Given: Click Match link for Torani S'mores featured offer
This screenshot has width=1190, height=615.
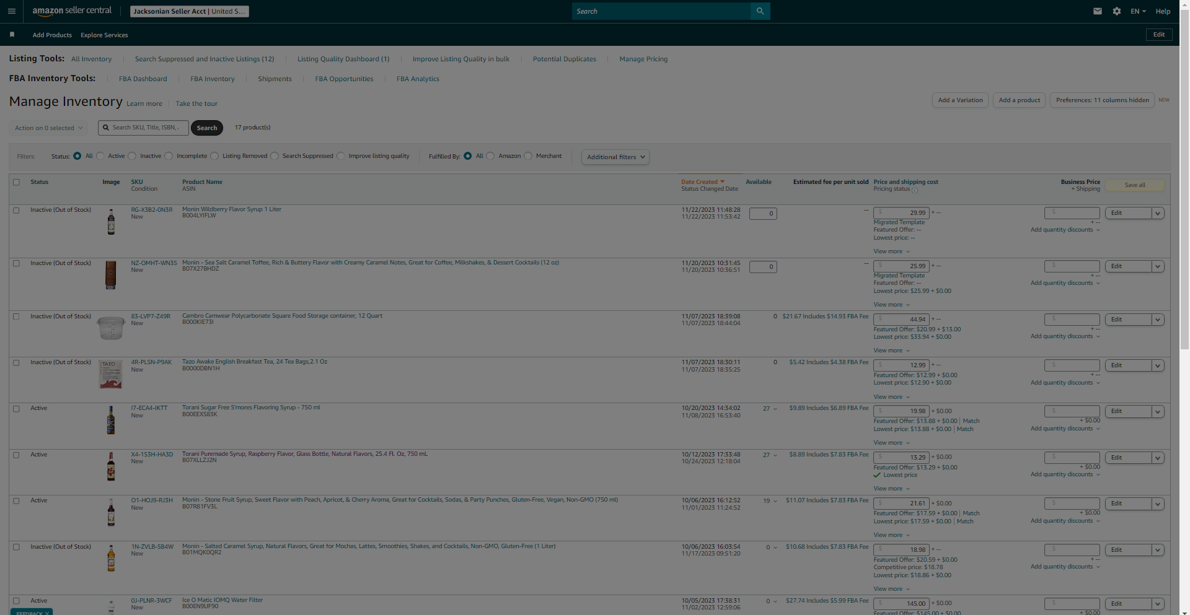Looking at the screenshot, I should (x=971, y=421).
